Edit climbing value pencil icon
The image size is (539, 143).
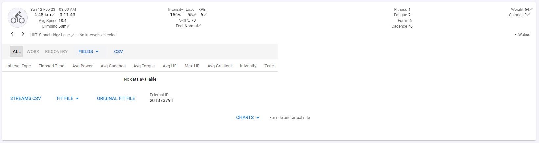click(x=68, y=26)
